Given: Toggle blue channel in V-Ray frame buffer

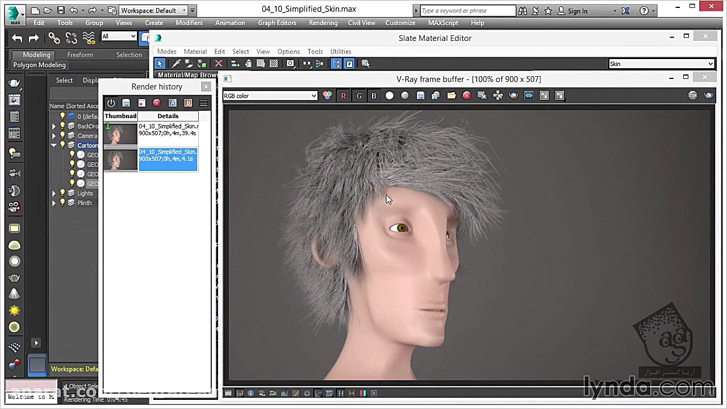Looking at the screenshot, I should pyautogui.click(x=374, y=96).
